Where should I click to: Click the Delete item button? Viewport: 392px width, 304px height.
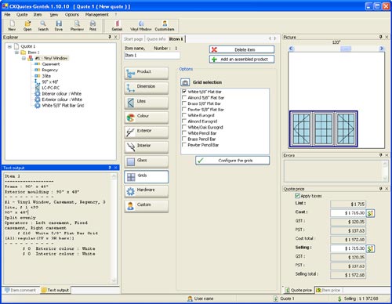[241, 49]
